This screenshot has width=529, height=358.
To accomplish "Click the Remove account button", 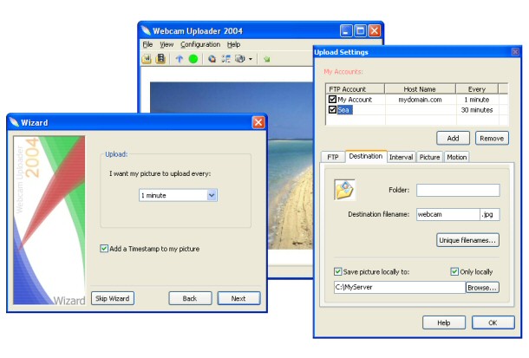I will [492, 138].
